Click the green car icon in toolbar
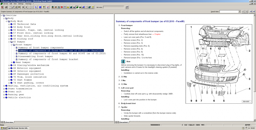Image resolution: width=256 pixels, height=130 pixels. tap(80, 7)
